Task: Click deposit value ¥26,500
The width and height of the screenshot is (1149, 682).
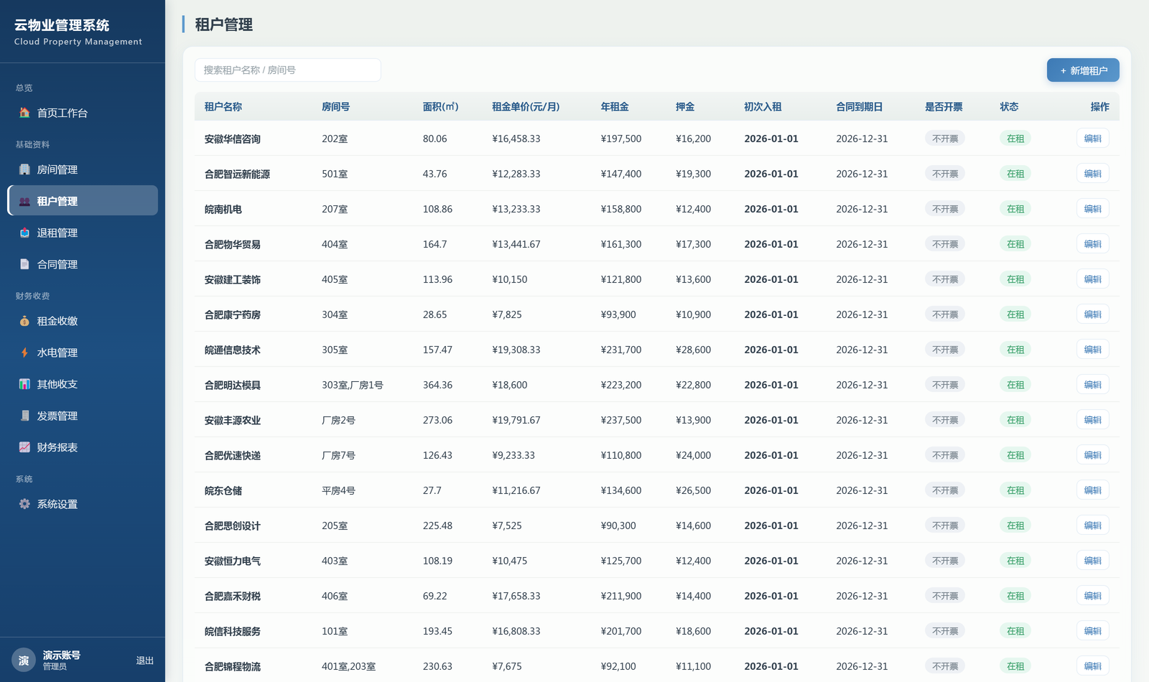Action: (x=694, y=490)
